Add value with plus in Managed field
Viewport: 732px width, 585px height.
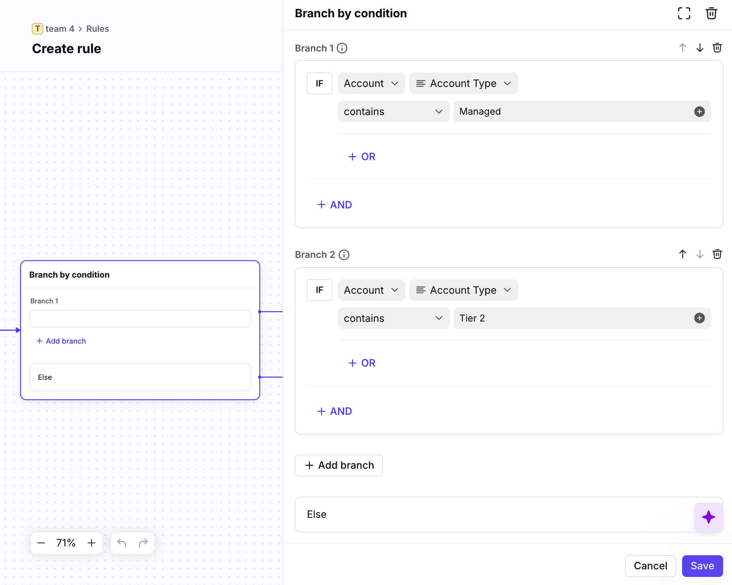click(x=699, y=112)
